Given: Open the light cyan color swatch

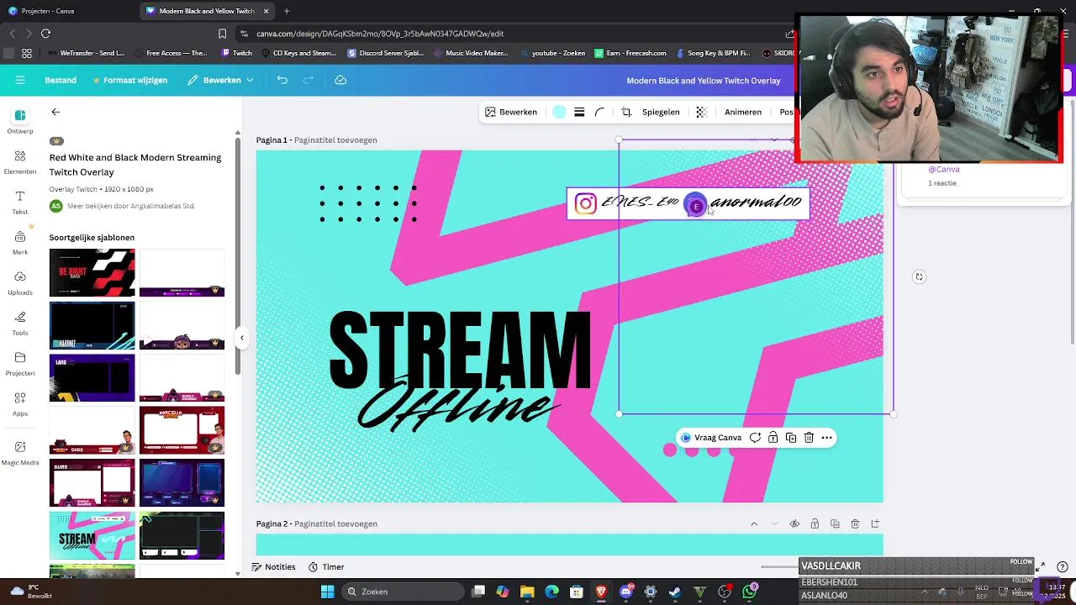Looking at the screenshot, I should pos(559,112).
